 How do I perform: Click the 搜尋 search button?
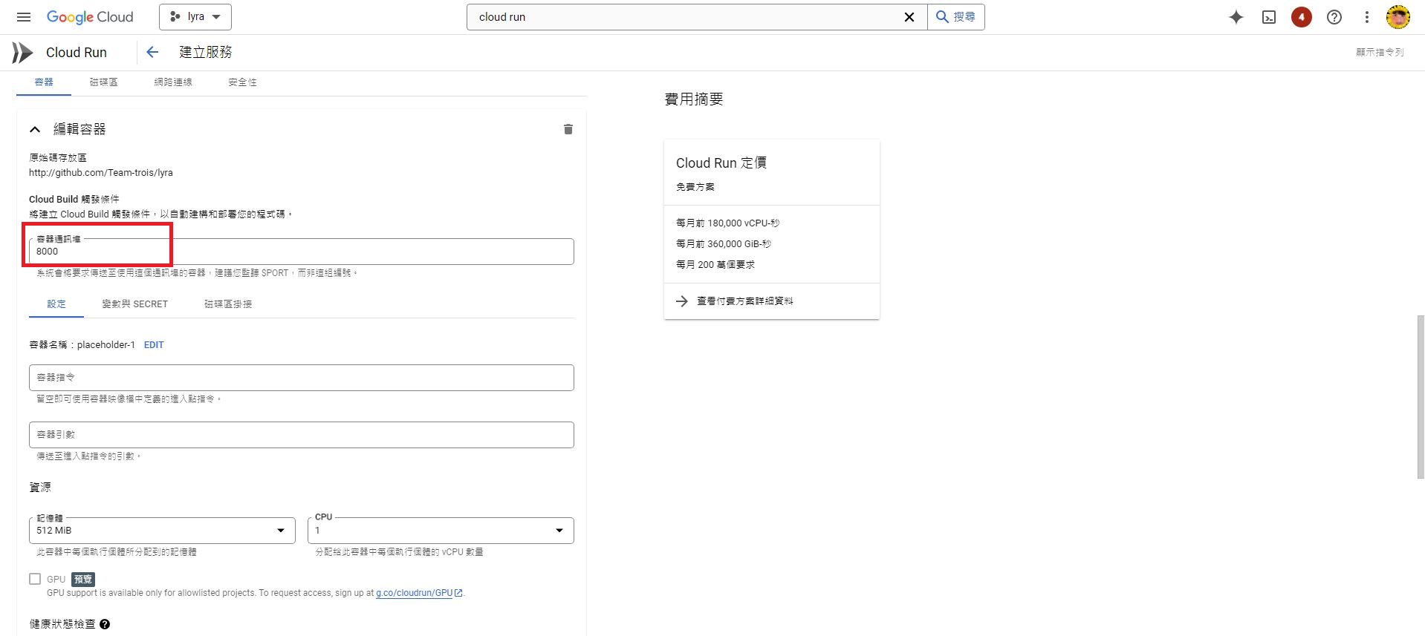pyautogui.click(x=956, y=17)
